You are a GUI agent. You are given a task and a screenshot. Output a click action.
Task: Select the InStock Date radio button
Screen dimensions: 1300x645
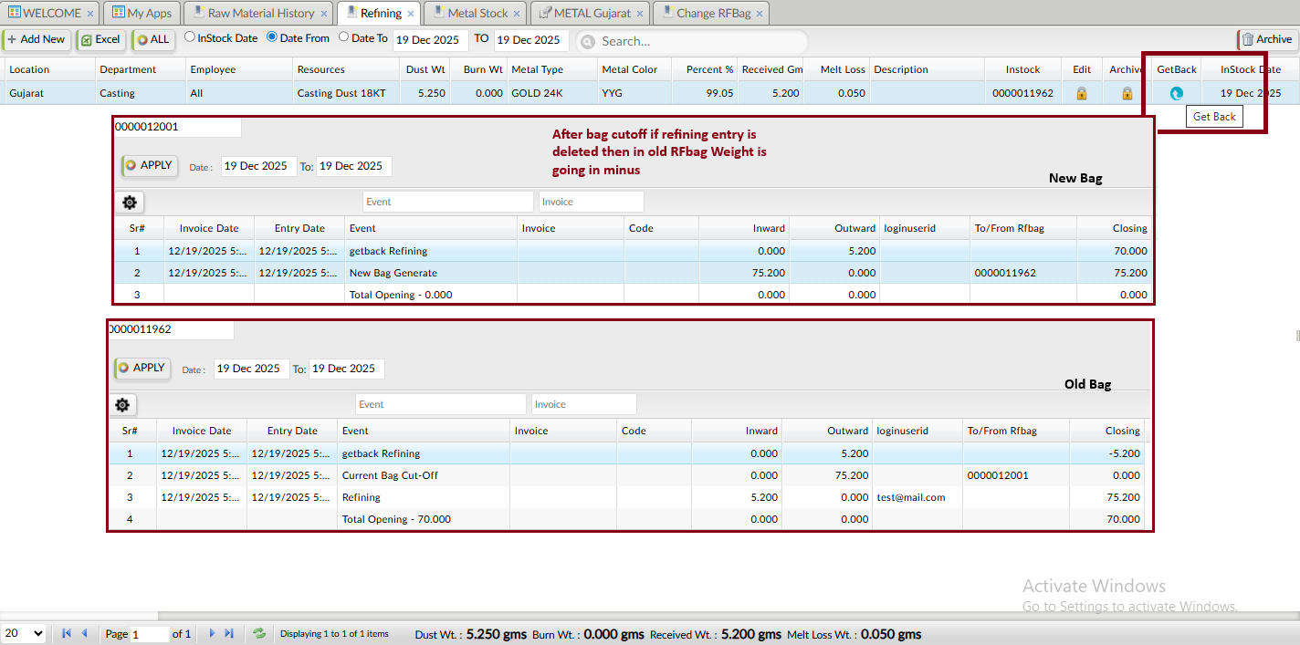click(190, 37)
